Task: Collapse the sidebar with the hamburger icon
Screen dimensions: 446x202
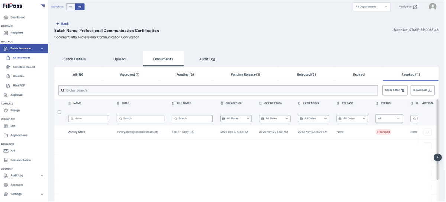Action: point(43,6)
